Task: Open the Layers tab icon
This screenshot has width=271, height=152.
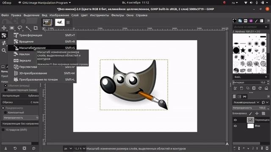Action: tap(234, 97)
